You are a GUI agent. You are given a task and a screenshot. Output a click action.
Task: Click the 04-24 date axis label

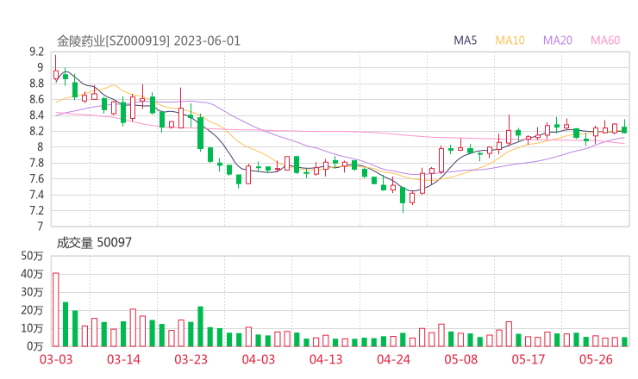(393, 359)
